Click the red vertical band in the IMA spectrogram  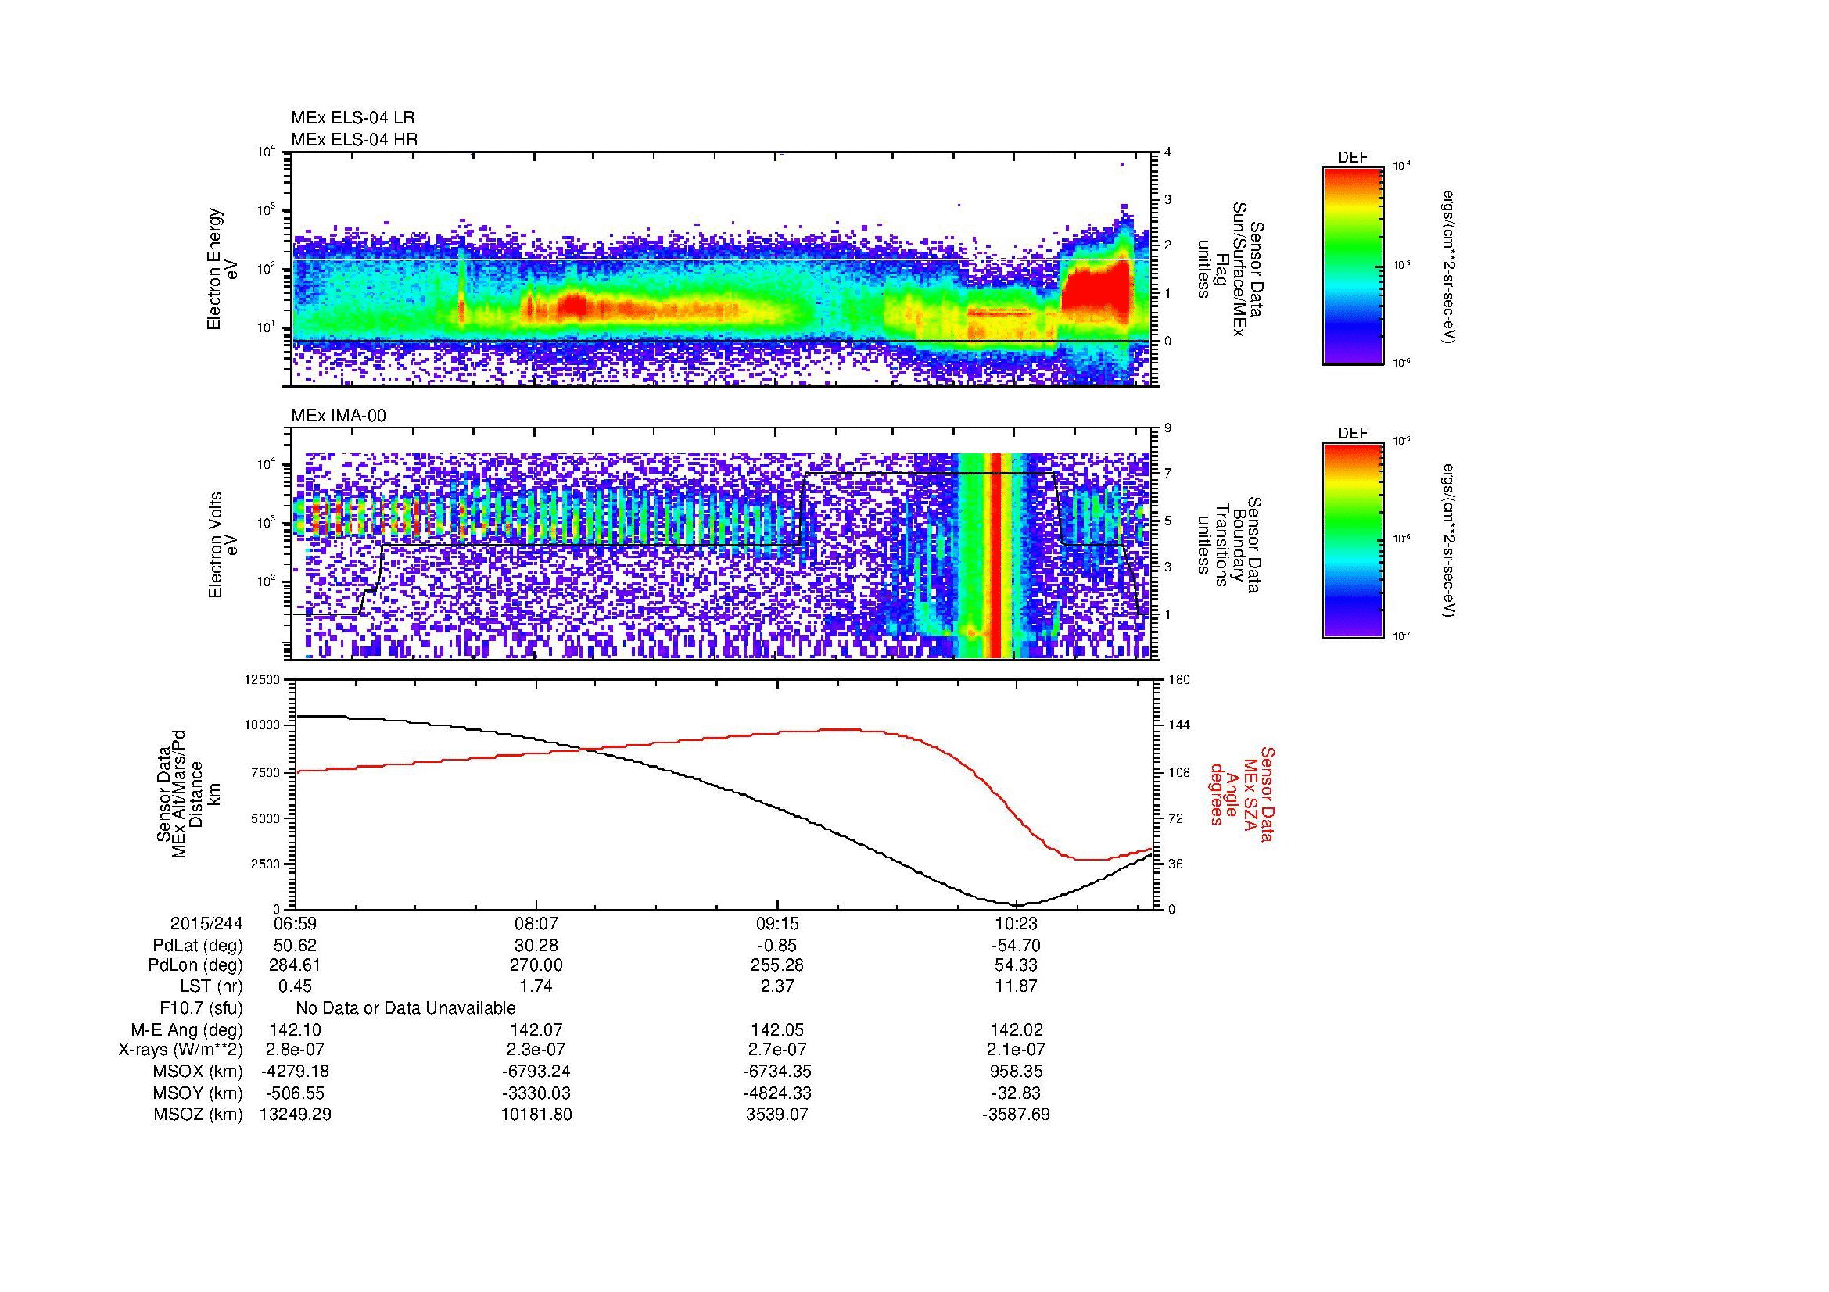click(x=995, y=555)
